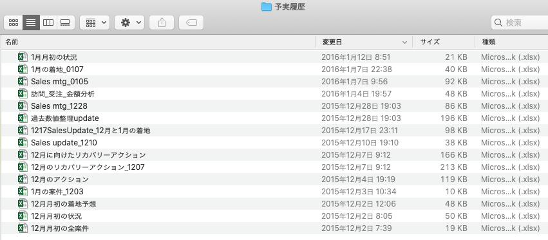
Task: Sort by the 変更日 column header
Action: [x=364, y=42]
